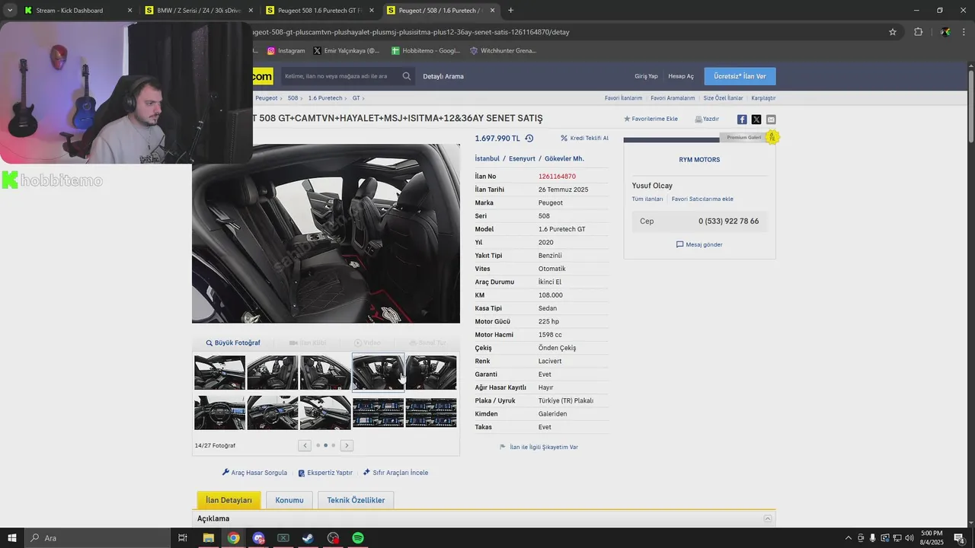
Task: Go to previous gallery thumbnail page
Action: 305,445
